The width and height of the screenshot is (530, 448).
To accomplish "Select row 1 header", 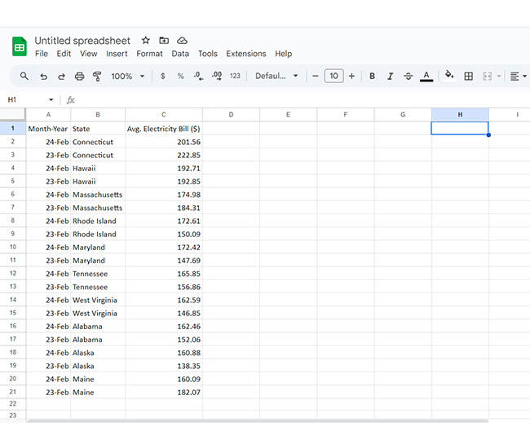I will (x=13, y=128).
